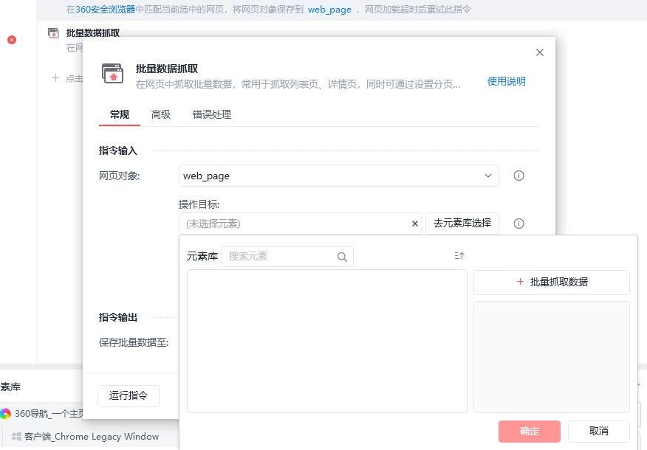Click the batch data capture icon in the dialog header

[x=113, y=74]
